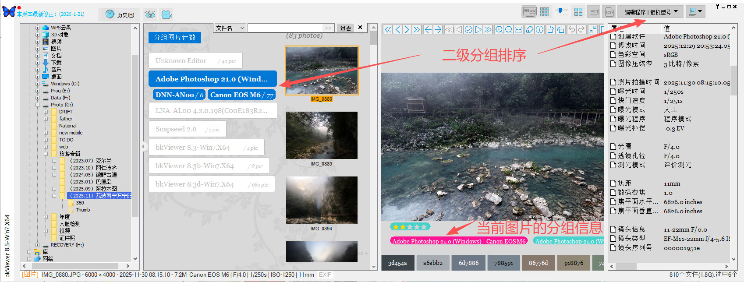Viewport: 744px width, 282px height.
Task: Click the fit-to-width icon in viewer toolbar
Action: coord(518,29)
